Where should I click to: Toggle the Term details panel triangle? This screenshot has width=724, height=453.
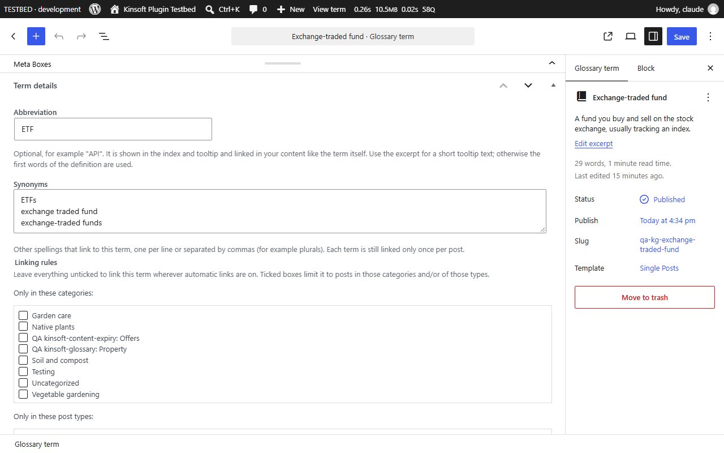(x=553, y=86)
